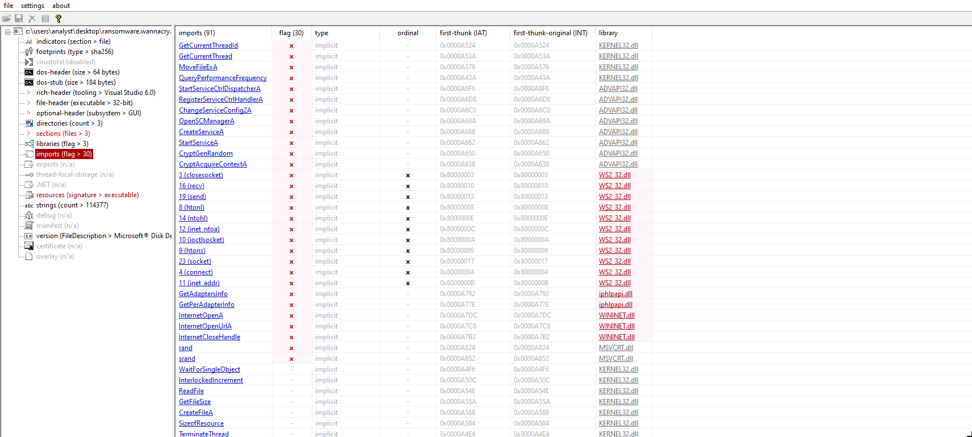Image resolution: width=972 pixels, height=437 pixels.
Task: Click the yellow question mark help icon
Action: click(58, 19)
